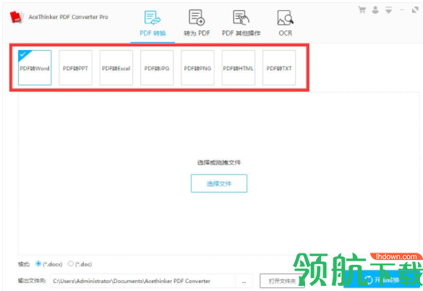The image size is (423, 291).
Task: Open the shopping cart icon
Action: (362, 10)
